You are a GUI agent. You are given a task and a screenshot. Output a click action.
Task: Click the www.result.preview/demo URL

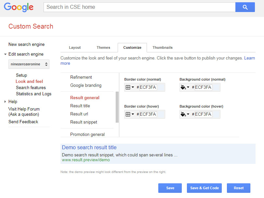pyautogui.click(x=86, y=160)
